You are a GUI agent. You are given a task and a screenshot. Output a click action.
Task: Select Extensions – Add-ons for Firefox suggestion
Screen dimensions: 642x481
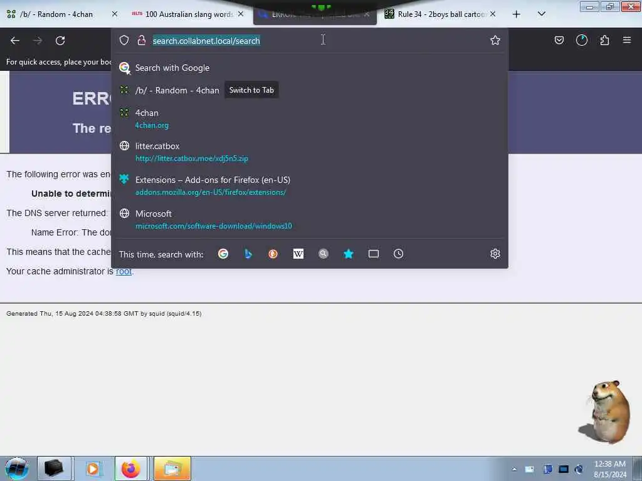click(x=310, y=185)
